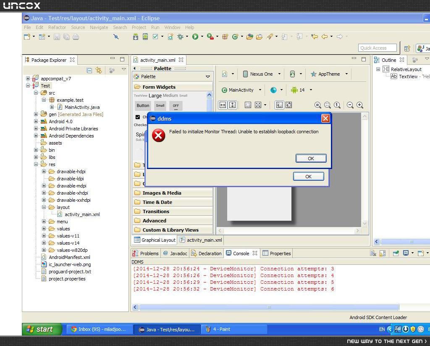Screen dimensions: 430x346
Task: Click the New Android XML file icon
Action: tap(170, 37)
